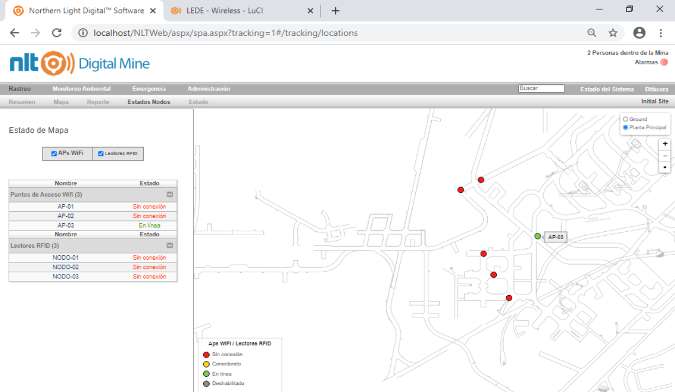Select the green AP-03 marker on map

pyautogui.click(x=538, y=236)
